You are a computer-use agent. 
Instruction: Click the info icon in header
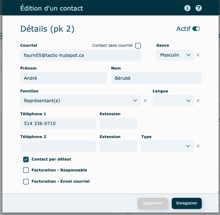(x=187, y=8)
